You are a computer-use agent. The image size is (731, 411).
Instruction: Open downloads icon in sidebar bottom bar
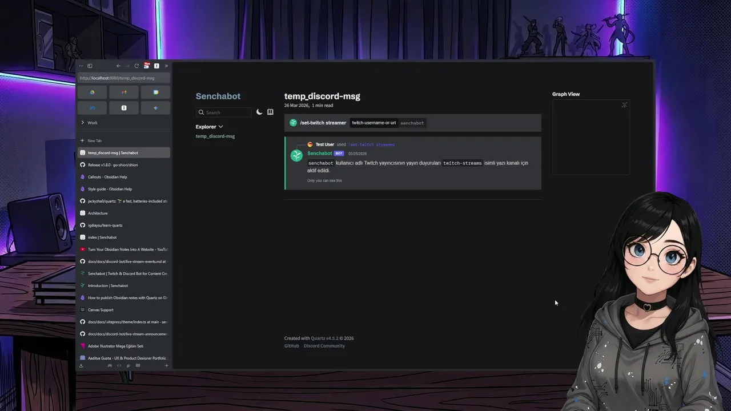point(81,365)
